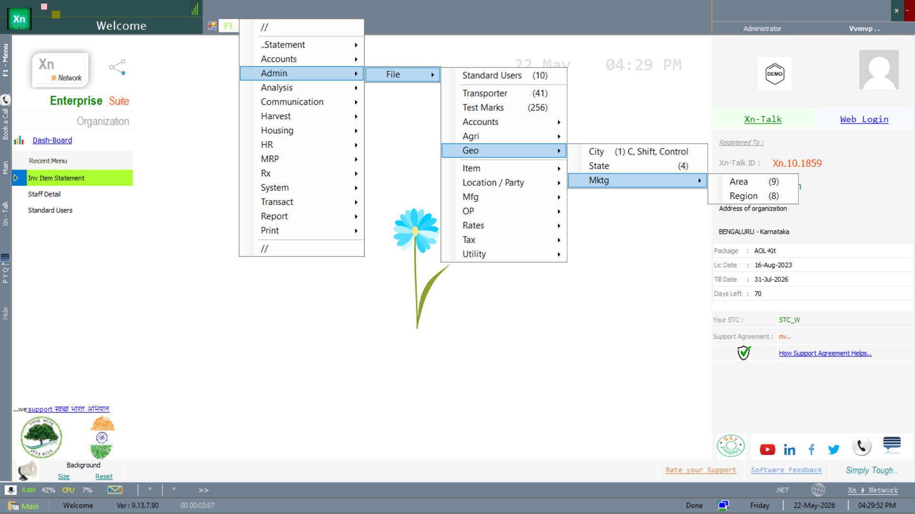The height and width of the screenshot is (514, 915).
Task: Open the Twitter bird icon
Action: (833, 449)
